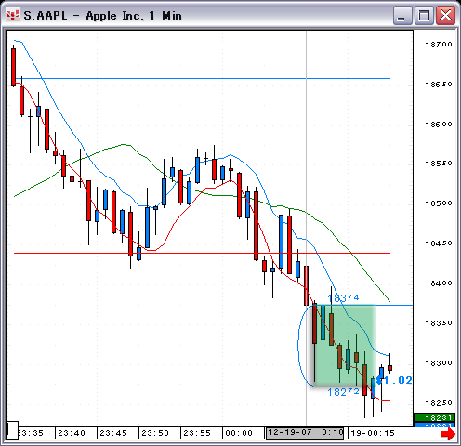
Task: Click the green shaded range box
Action: (345, 346)
